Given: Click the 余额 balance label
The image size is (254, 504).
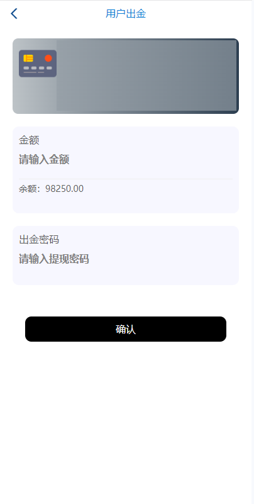Looking at the screenshot, I should click(28, 189).
